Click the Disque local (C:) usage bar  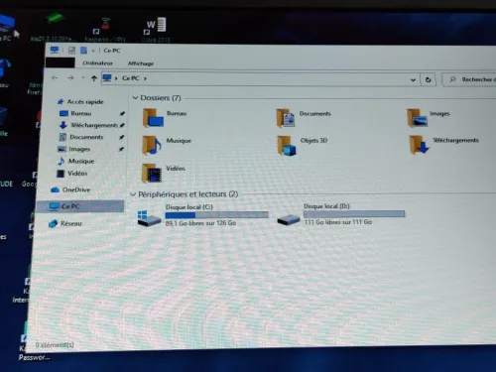(217, 215)
